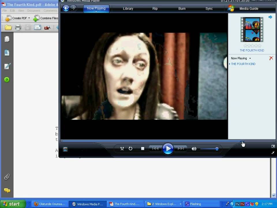This screenshot has height=208, width=277.
Task: Toggle the repeat button
Action: coord(130,148)
